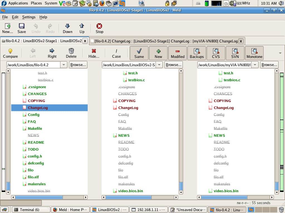Click Browse... for the filo-0.4.2 folder
Viewport: 285px width, 213px height.
[78, 65]
